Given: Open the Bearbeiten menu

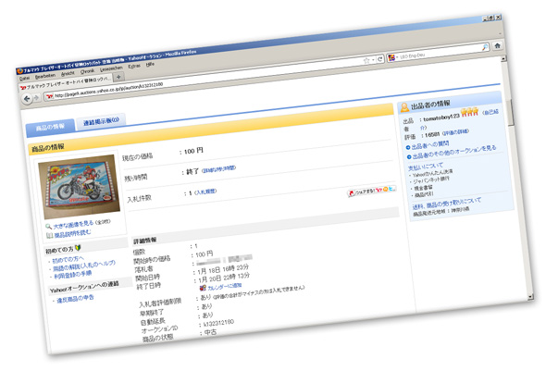Looking at the screenshot, I should tap(45, 76).
